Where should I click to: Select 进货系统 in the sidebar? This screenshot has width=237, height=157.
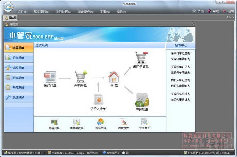click(19, 48)
